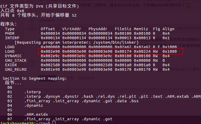The width and height of the screenshot is (201, 124).
Task: Click the FileSiz column header
Action: pyautogui.click(x=123, y=29)
